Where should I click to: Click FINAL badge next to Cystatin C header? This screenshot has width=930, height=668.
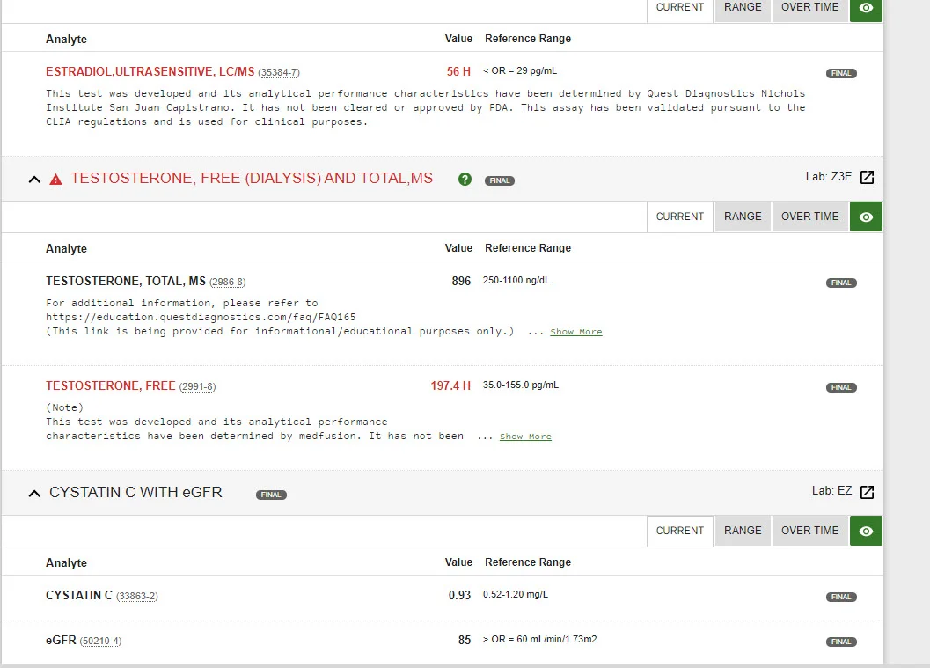(271, 495)
